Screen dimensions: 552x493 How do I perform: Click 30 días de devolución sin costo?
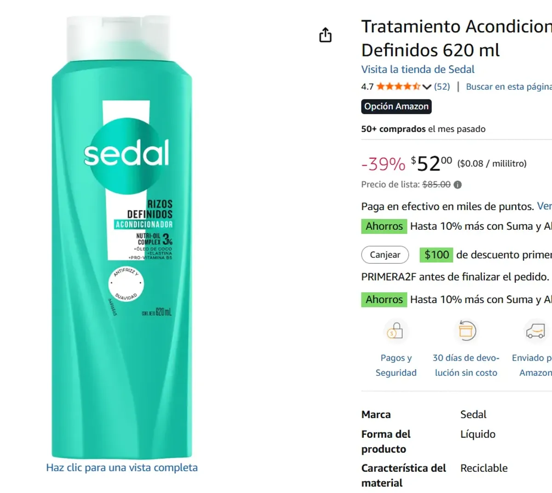(x=466, y=365)
